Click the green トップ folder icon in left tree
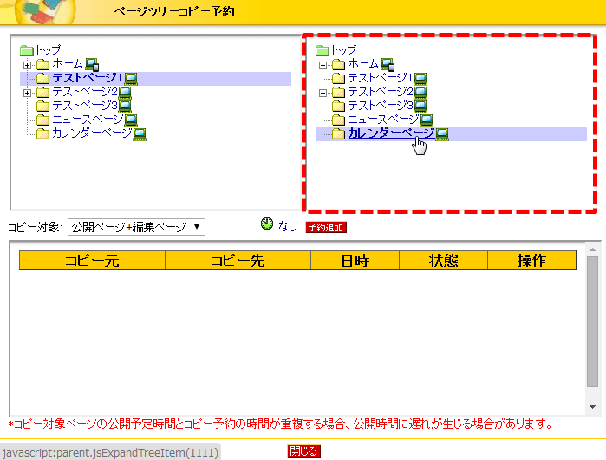 27,50
